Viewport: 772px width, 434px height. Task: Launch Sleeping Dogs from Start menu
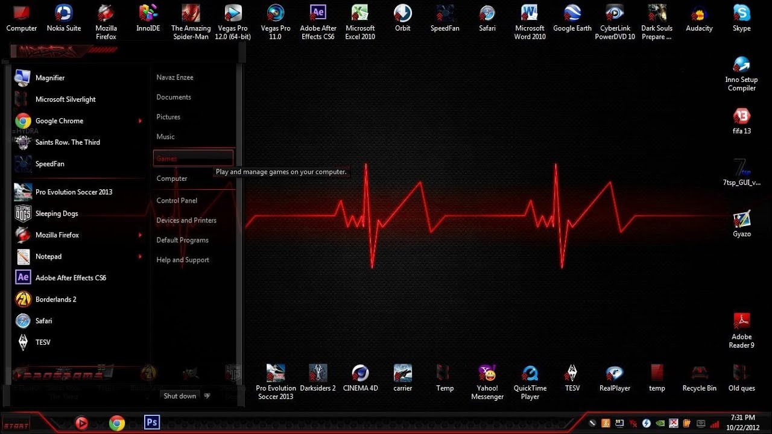pyautogui.click(x=77, y=213)
